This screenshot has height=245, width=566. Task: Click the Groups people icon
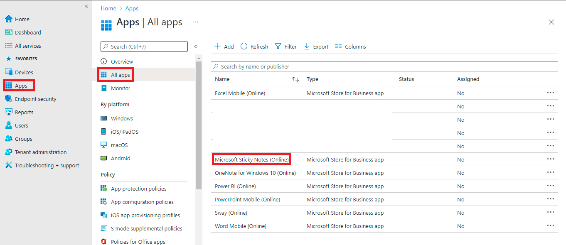tap(8, 139)
